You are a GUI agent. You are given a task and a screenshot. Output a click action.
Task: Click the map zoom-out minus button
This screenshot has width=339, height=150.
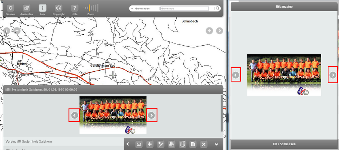point(17,31)
